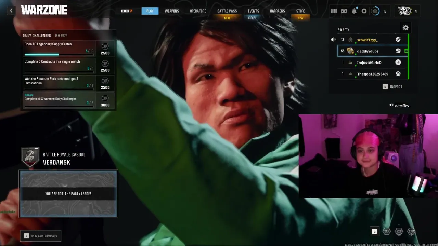Select party member Thegoat20256489
438x246 pixels.
click(372, 74)
